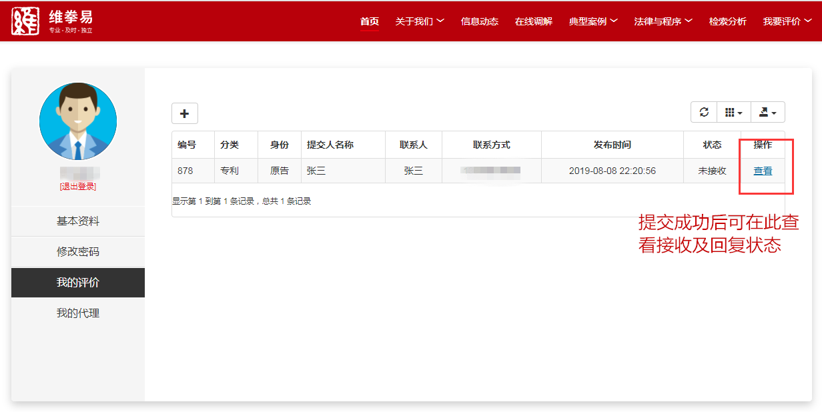Click the refresh table icon
822x412 pixels.
(x=704, y=113)
